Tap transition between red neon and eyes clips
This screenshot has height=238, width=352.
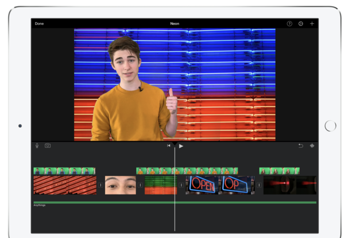pos(100,185)
